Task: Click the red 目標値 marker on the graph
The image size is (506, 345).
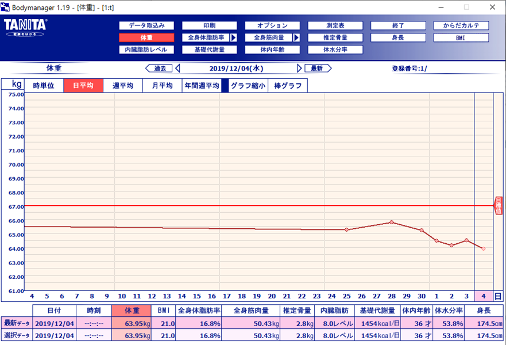Action: coord(498,205)
